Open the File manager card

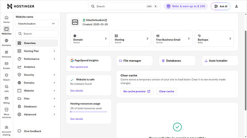click(x=135, y=61)
